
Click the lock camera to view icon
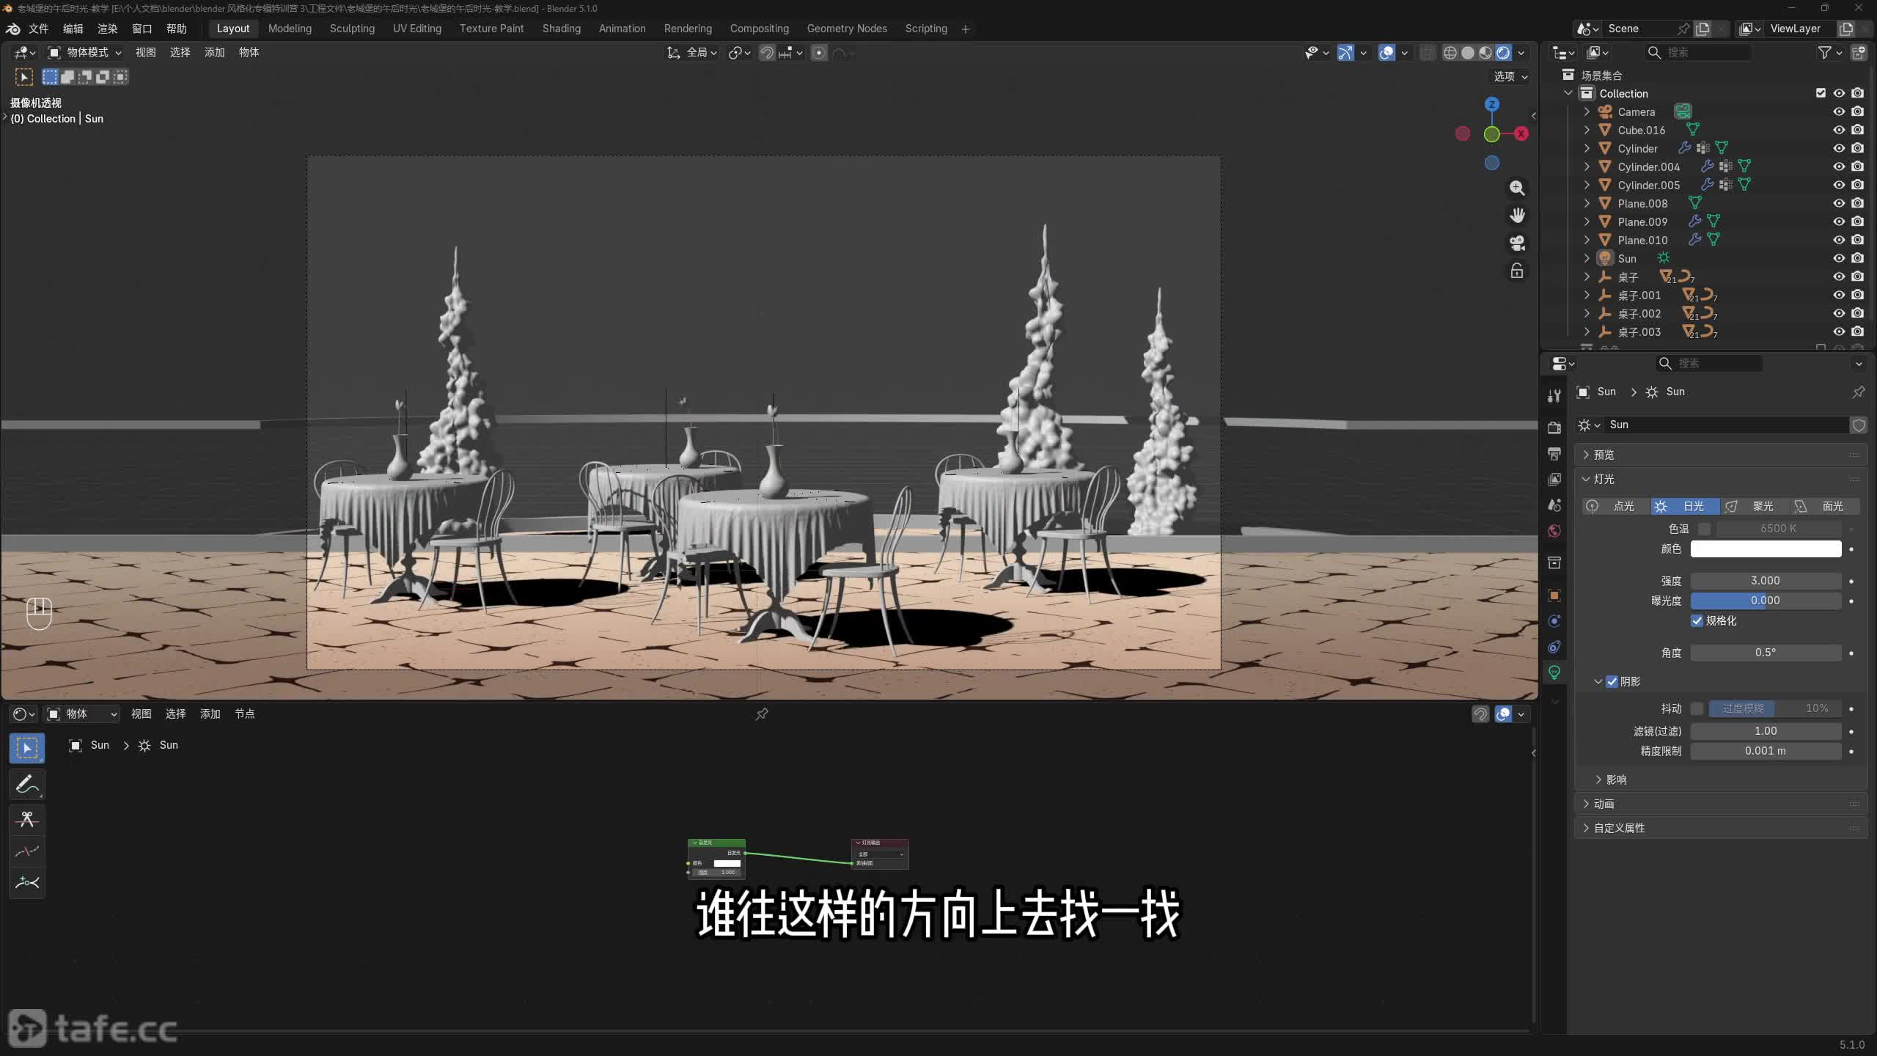1517,271
